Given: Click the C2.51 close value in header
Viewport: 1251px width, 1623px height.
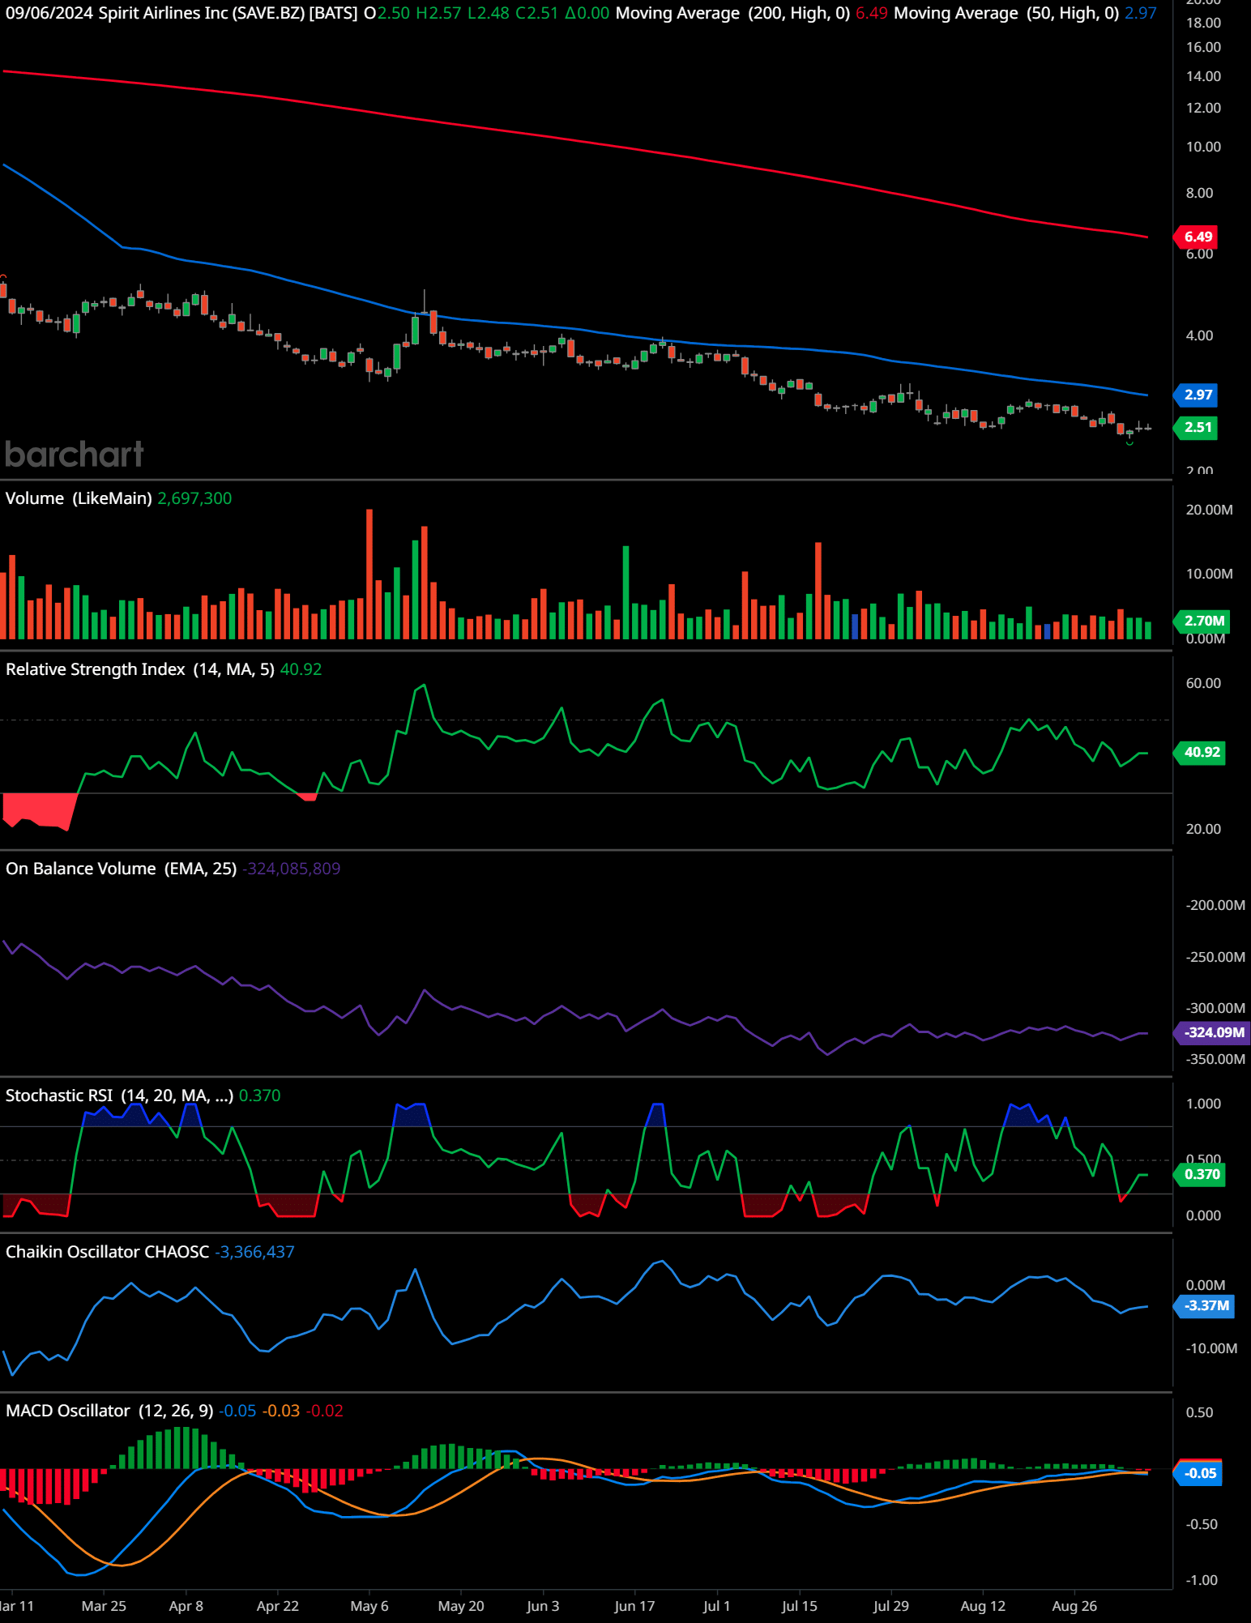Looking at the screenshot, I should point(536,13).
